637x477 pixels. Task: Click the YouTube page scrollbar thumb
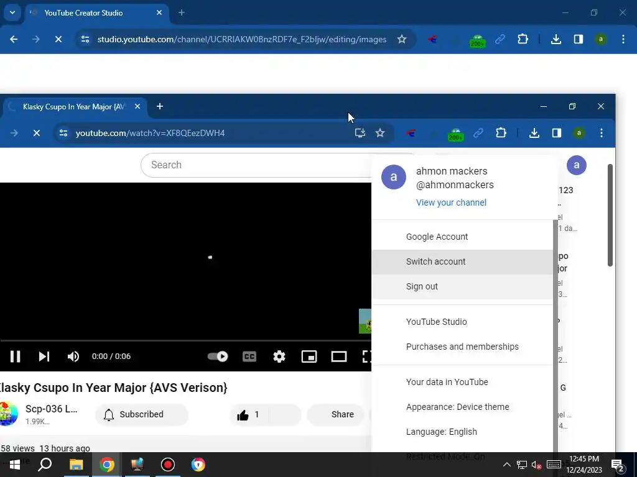click(610, 215)
